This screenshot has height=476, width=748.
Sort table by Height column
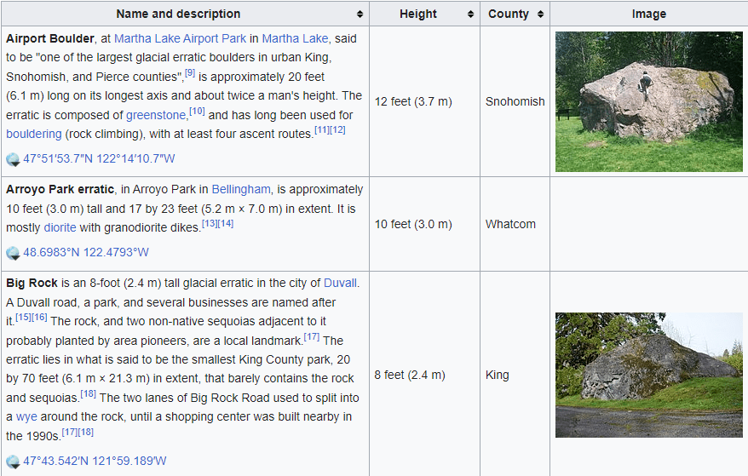coord(470,14)
